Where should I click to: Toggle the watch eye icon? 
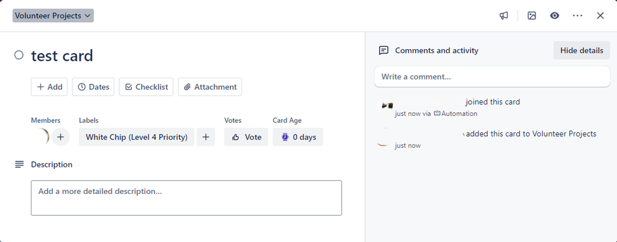pos(555,15)
